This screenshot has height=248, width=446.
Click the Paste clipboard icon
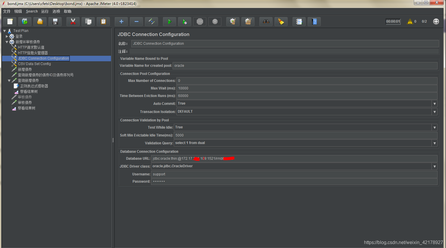pyautogui.click(x=103, y=21)
